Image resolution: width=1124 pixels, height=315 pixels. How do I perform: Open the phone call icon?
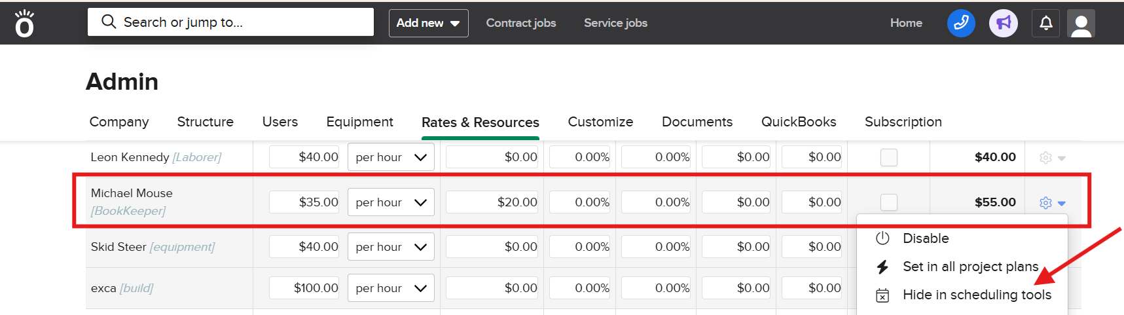pyautogui.click(x=960, y=24)
